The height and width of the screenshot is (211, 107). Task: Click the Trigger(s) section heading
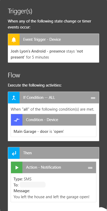(20, 12)
